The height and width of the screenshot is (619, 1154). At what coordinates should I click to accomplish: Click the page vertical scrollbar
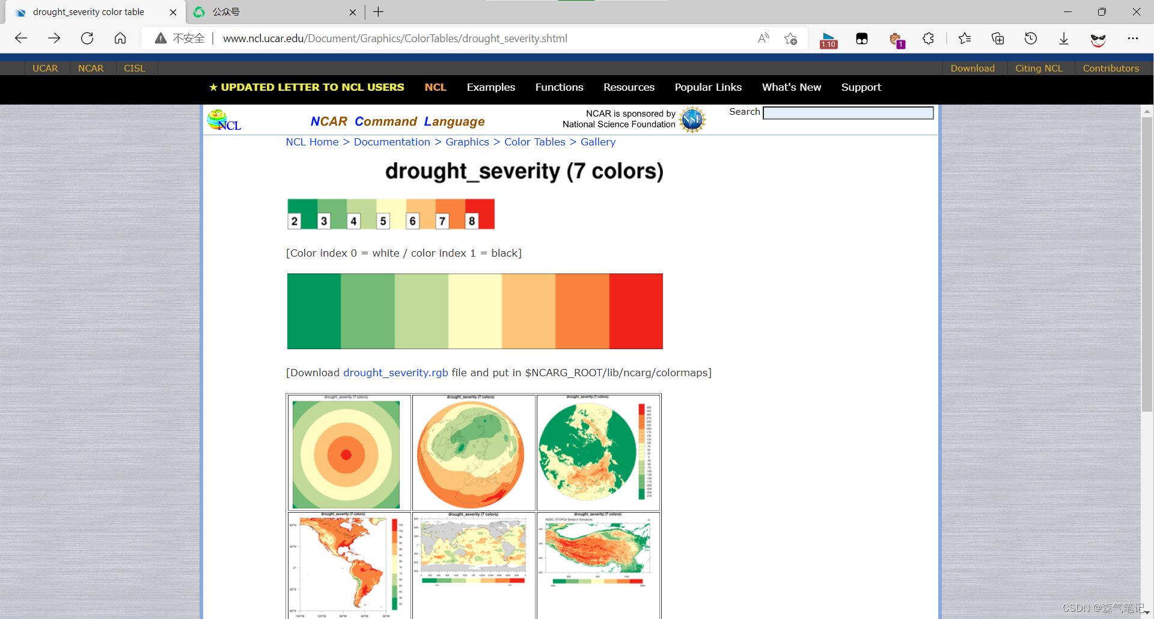[1147, 264]
